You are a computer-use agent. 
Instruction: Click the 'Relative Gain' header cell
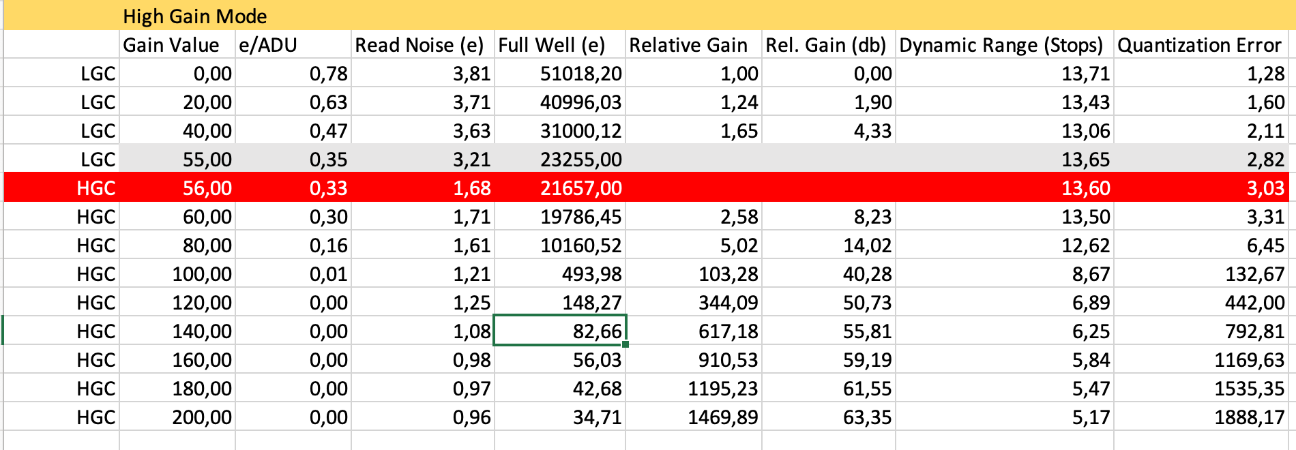click(x=694, y=44)
